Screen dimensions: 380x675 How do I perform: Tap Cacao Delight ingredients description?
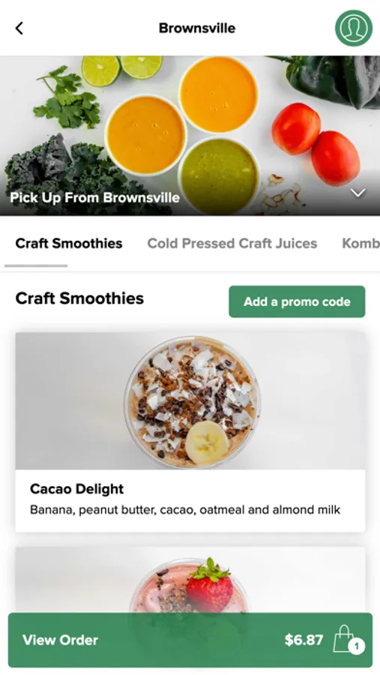[185, 510]
